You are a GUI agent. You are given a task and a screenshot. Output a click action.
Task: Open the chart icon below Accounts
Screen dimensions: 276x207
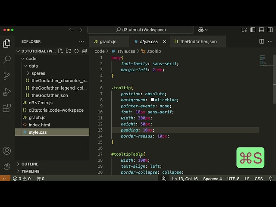coord(7,166)
